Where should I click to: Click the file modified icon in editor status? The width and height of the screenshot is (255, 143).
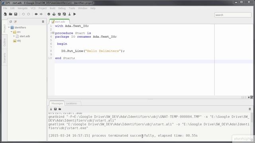(x=251, y=97)
